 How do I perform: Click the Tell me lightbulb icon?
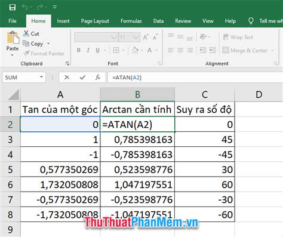click(x=251, y=21)
